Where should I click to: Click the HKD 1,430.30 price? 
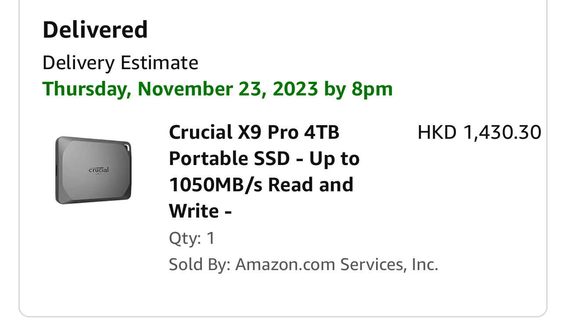click(479, 132)
